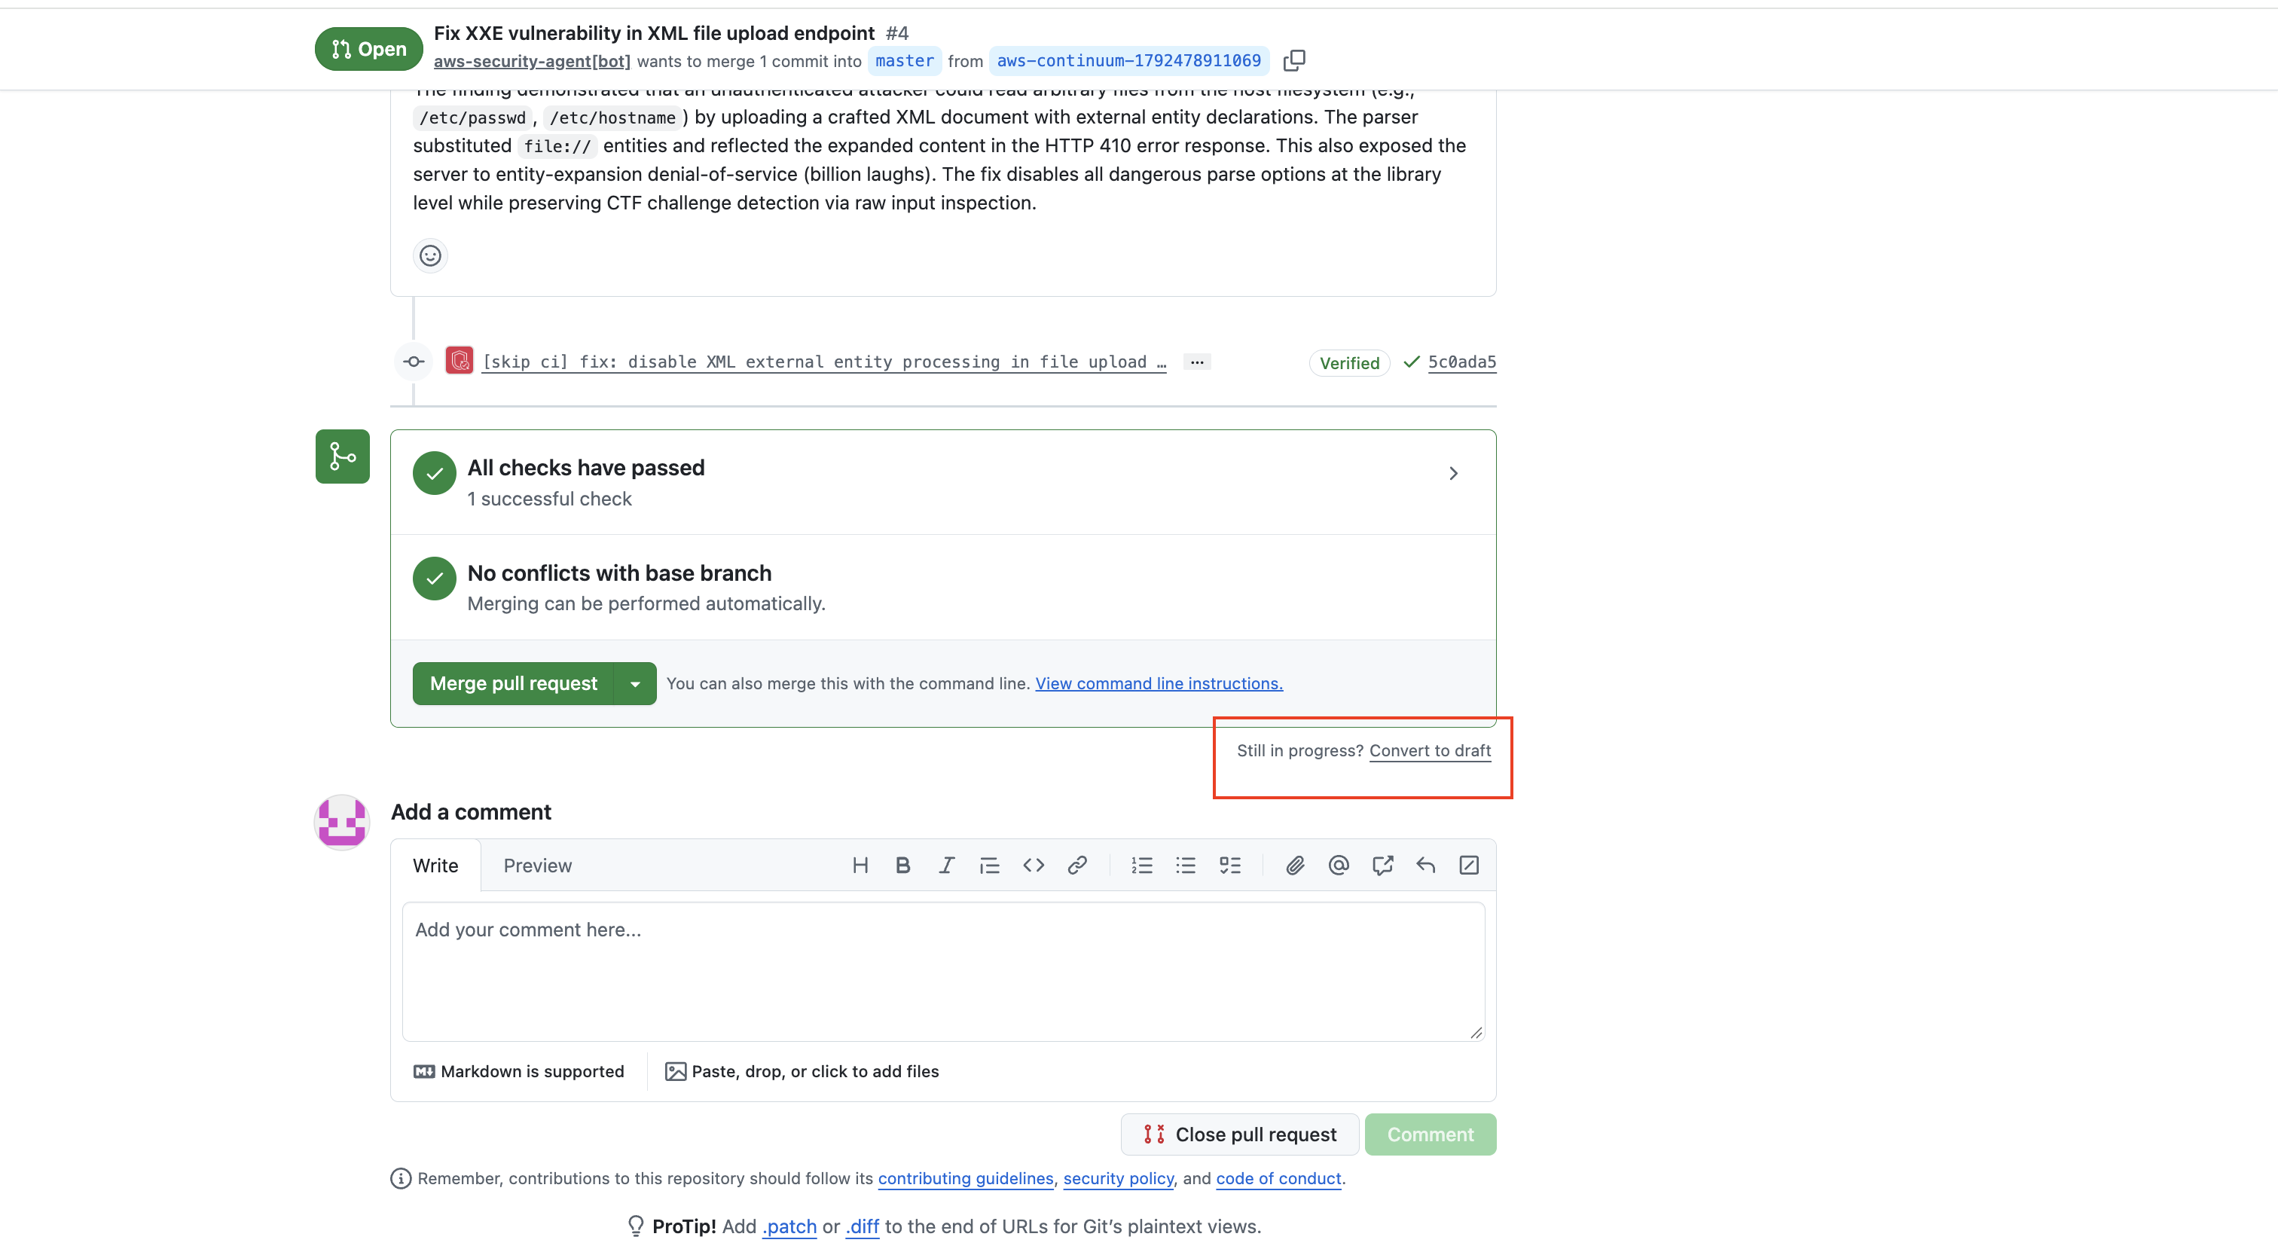Add an emoji reaction to the description

(x=430, y=255)
